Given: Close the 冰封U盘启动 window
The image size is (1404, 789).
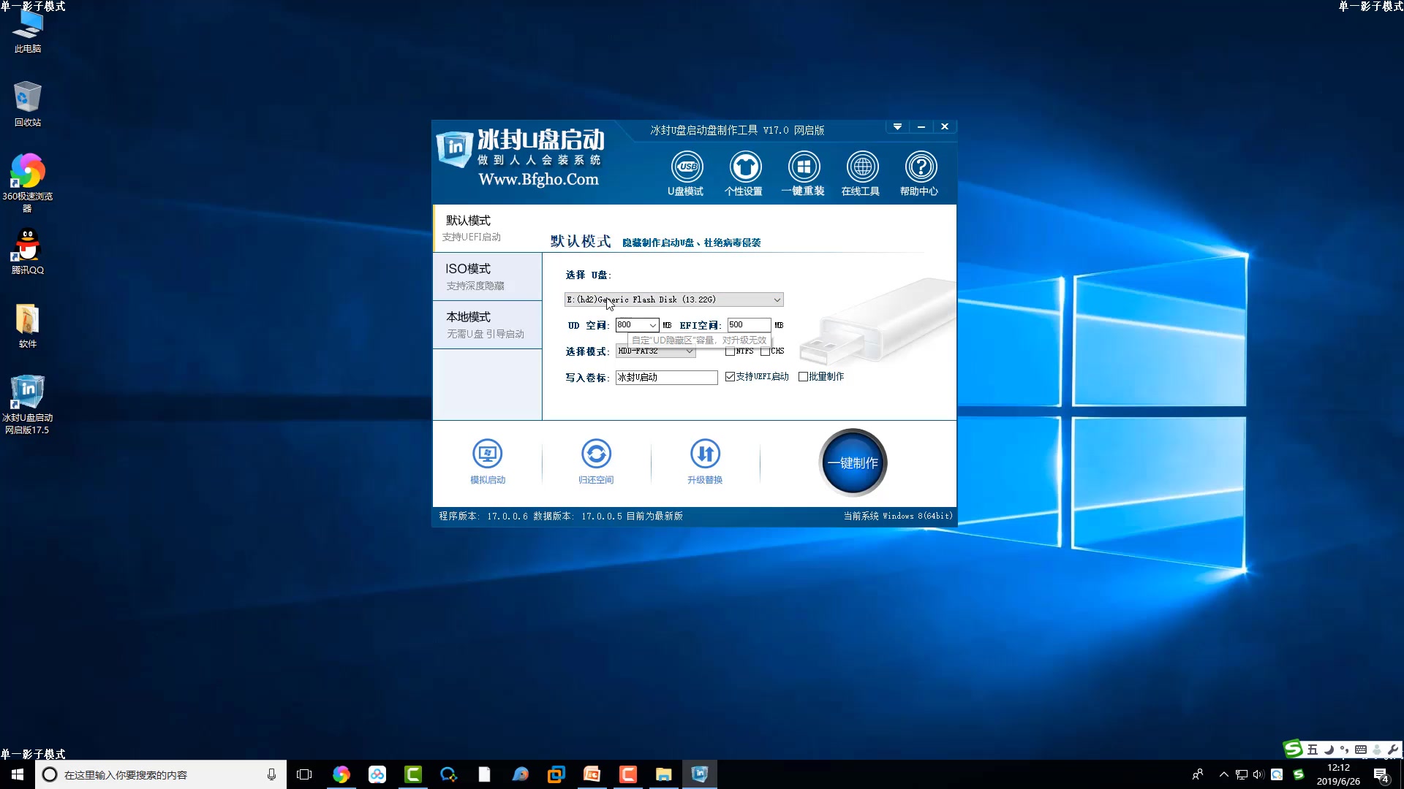Looking at the screenshot, I should [945, 127].
